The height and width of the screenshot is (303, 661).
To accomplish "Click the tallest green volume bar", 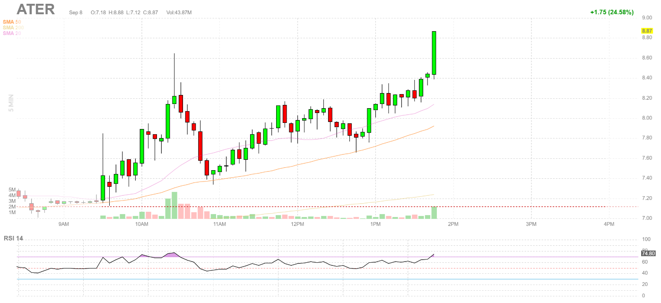I will (x=174, y=205).
